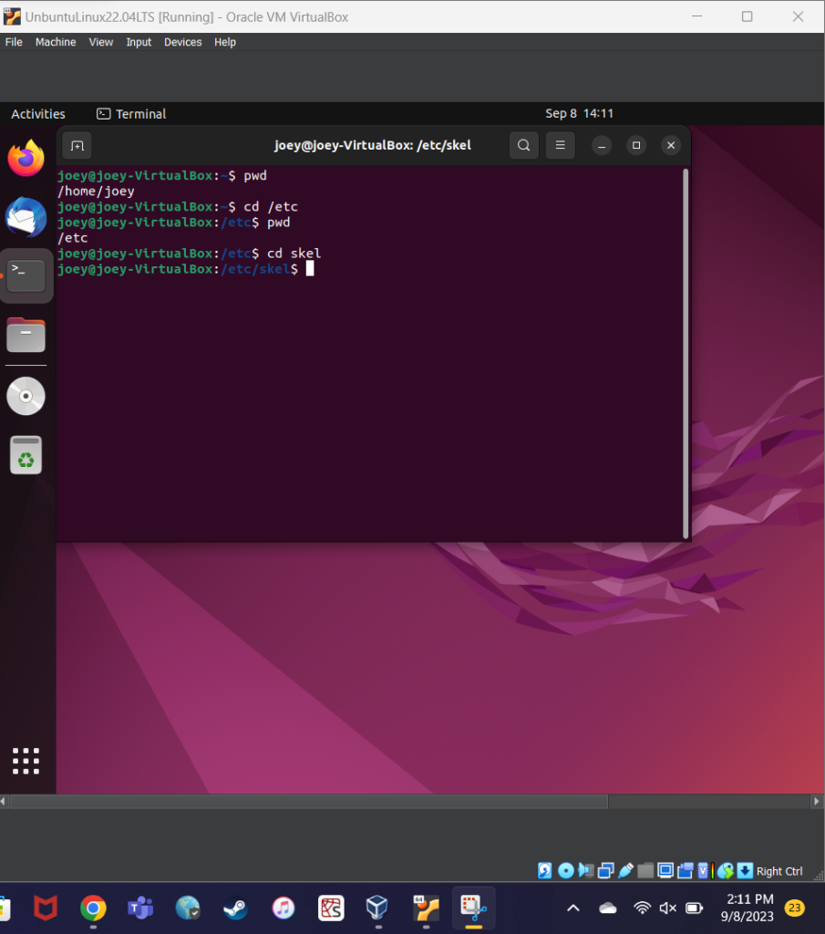Click the battery tray icon
This screenshot has width=825, height=934.
(694, 908)
